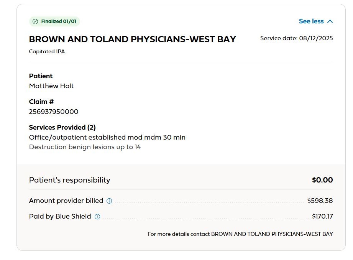Click the See less link
The height and width of the screenshot is (260, 353).
(x=311, y=21)
